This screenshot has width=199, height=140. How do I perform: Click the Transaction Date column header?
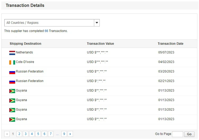[170, 44]
